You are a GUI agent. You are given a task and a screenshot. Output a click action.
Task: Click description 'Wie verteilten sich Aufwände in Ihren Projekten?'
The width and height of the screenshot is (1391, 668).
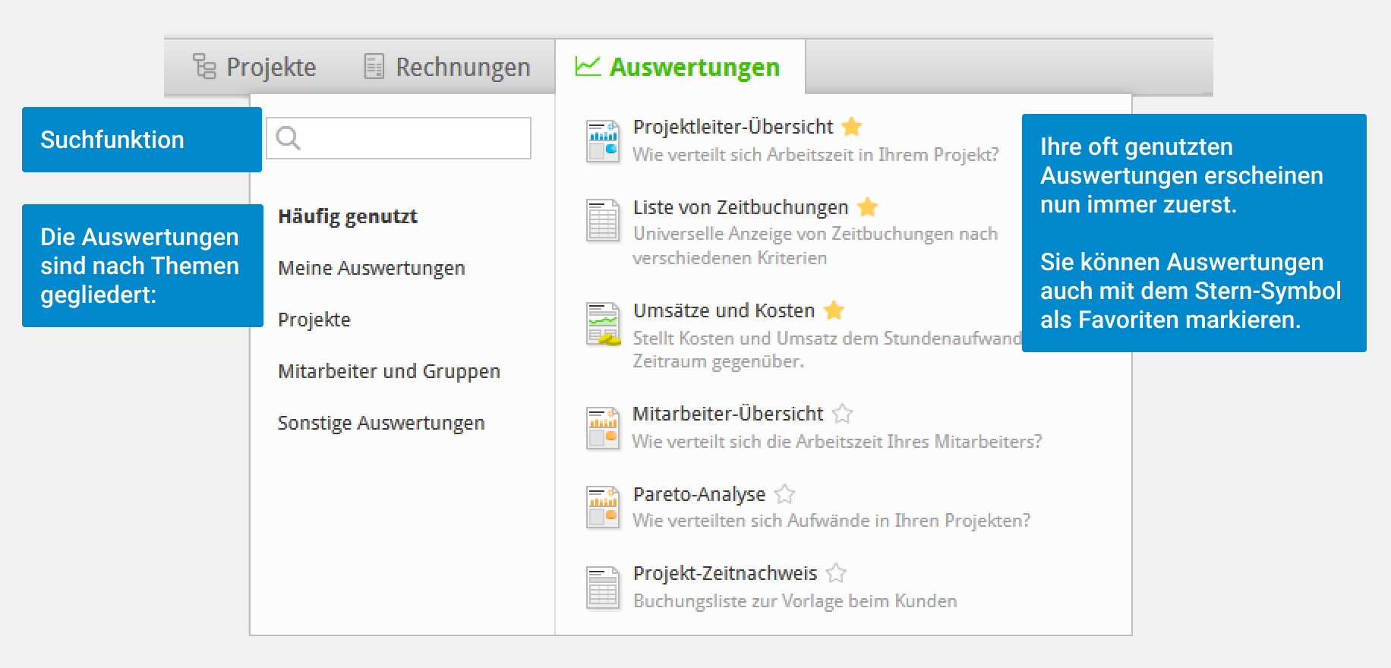click(832, 521)
